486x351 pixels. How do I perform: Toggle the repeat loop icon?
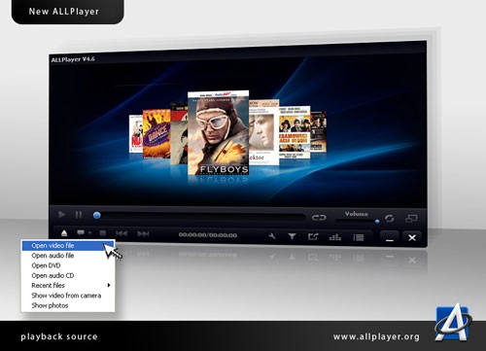pyautogui.click(x=319, y=218)
